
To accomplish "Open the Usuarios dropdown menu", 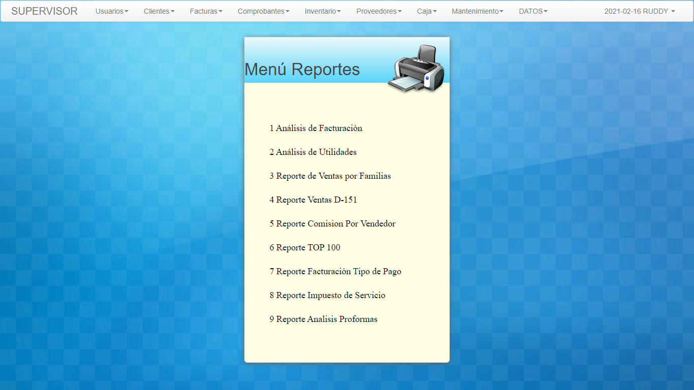I will (x=112, y=11).
